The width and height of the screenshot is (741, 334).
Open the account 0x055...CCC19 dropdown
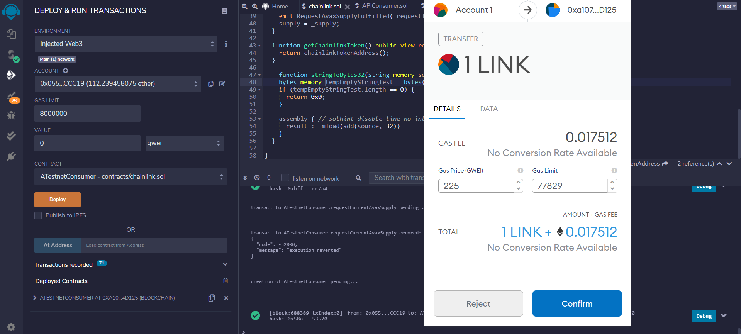pos(118,84)
